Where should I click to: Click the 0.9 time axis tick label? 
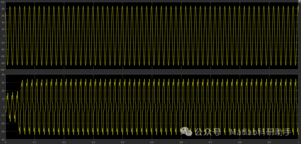click(269, 142)
